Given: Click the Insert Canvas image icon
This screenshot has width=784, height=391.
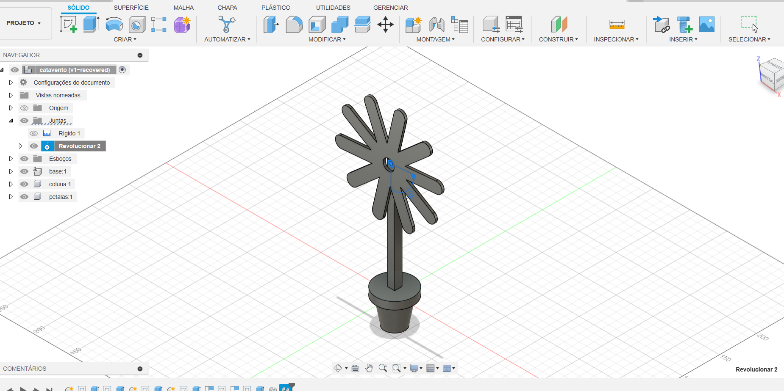Looking at the screenshot, I should click(706, 24).
